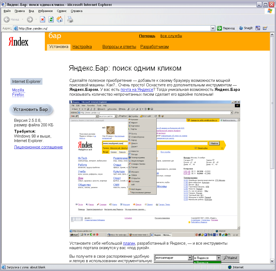Follow the 'почта на Яндексе' link
The width and height of the screenshot is (276, 271).
point(137,90)
